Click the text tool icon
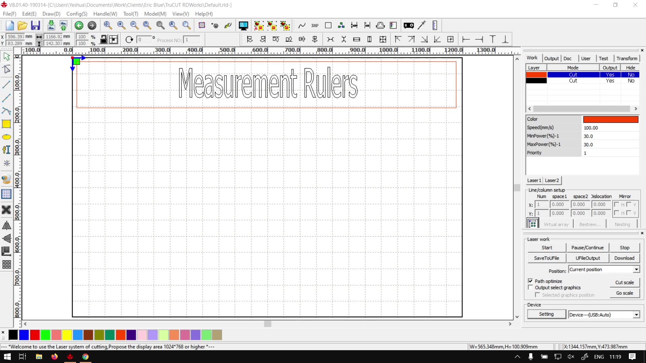The width and height of the screenshot is (646, 363). tap(6, 150)
